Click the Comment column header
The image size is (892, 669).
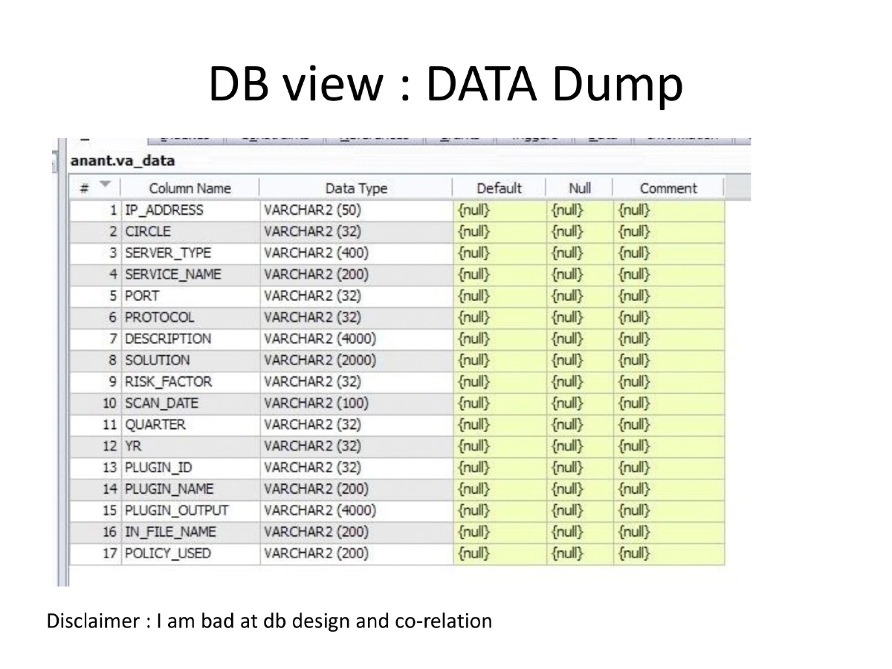click(668, 188)
